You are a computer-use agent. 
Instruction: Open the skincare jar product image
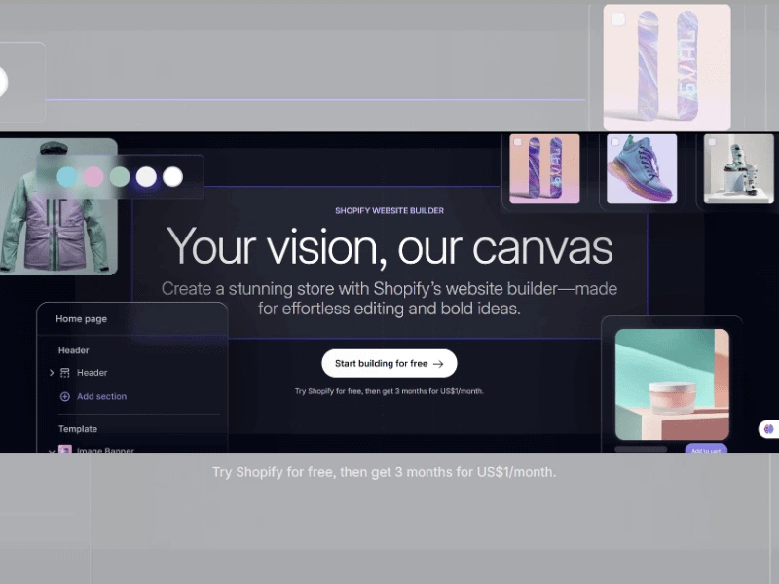(x=672, y=383)
